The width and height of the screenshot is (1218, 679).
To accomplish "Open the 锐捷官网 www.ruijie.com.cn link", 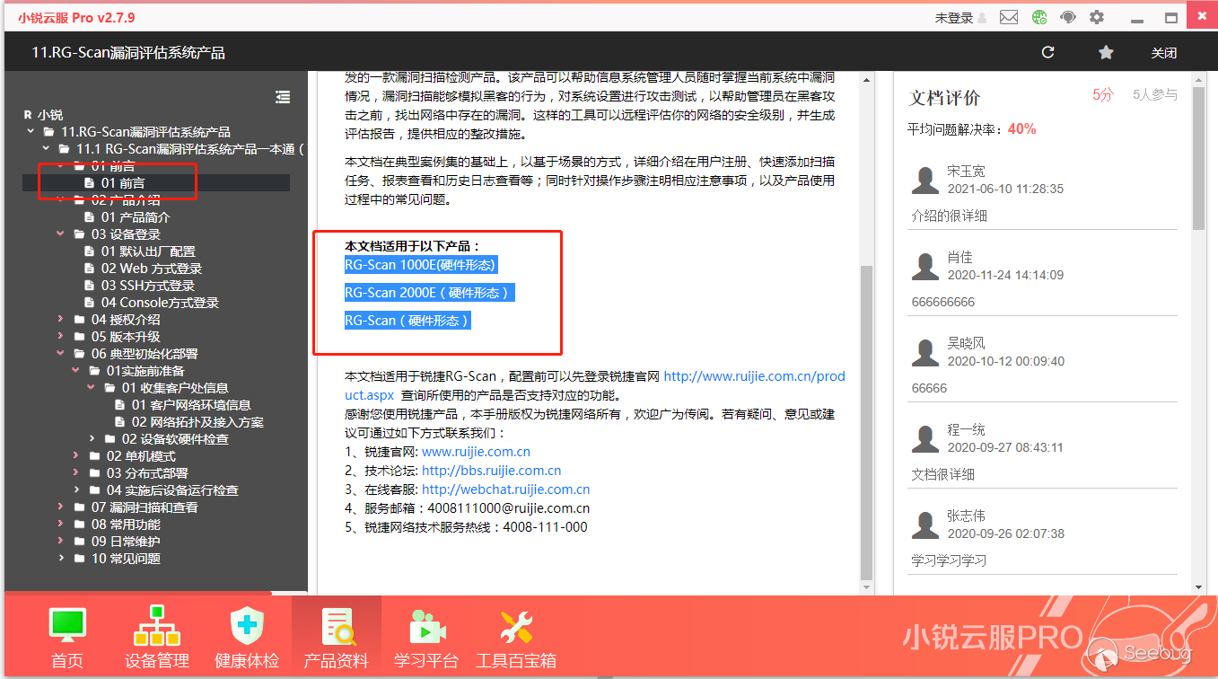I will point(476,452).
